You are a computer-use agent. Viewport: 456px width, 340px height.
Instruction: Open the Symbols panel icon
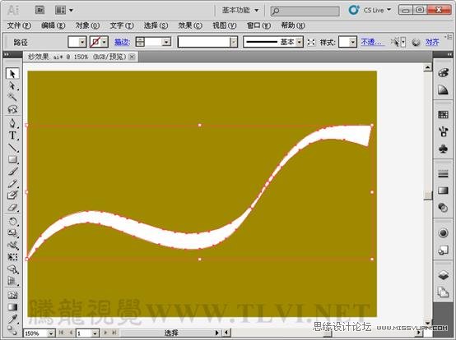443,149
